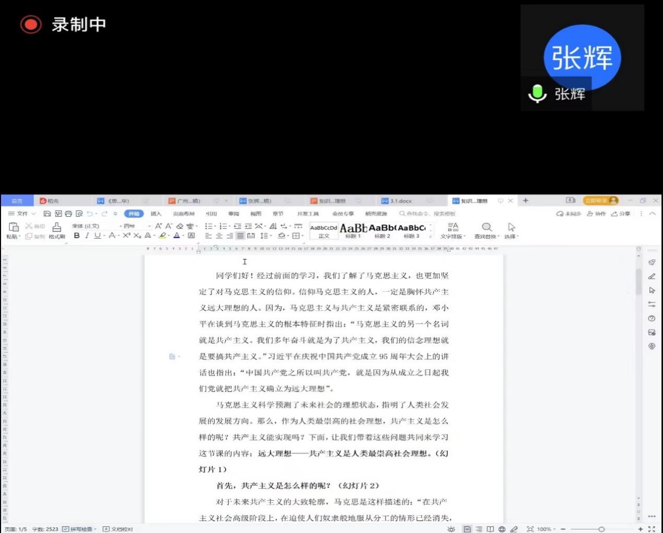The width and height of the screenshot is (663, 533).
Task: Click the Print icon in quick access toolbar
Action: (68, 214)
